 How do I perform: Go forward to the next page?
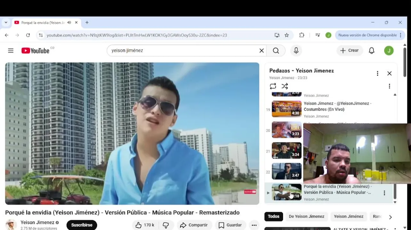[17, 35]
